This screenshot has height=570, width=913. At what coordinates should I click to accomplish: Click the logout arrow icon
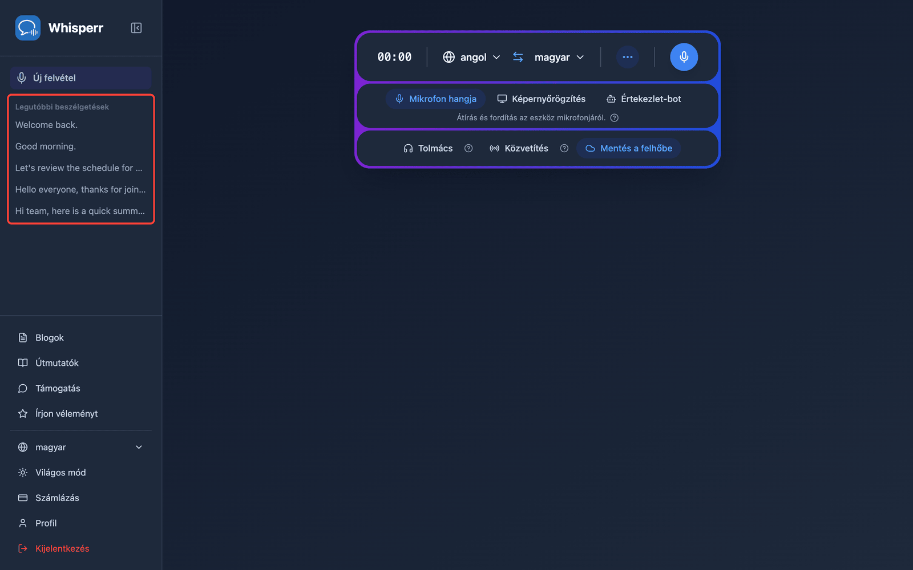23,548
